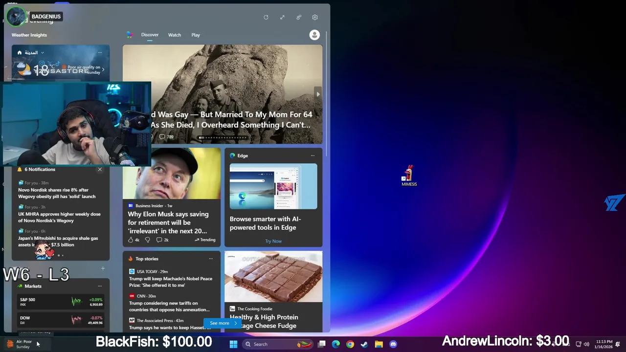Expand widgets board to full view
Image resolution: width=626 pixels, height=352 pixels.
point(282,18)
